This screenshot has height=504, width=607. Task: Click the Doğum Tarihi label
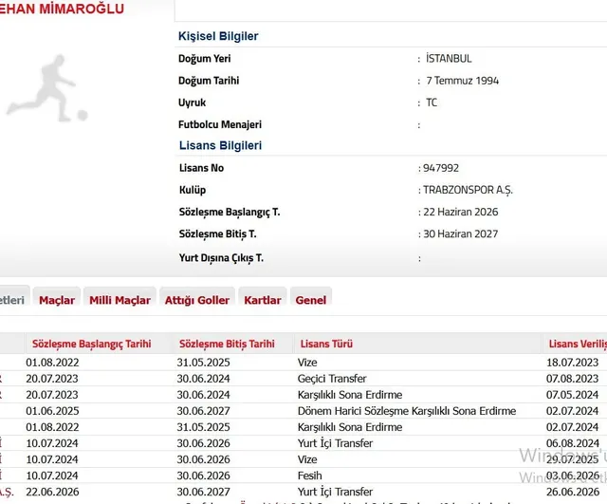pos(209,81)
